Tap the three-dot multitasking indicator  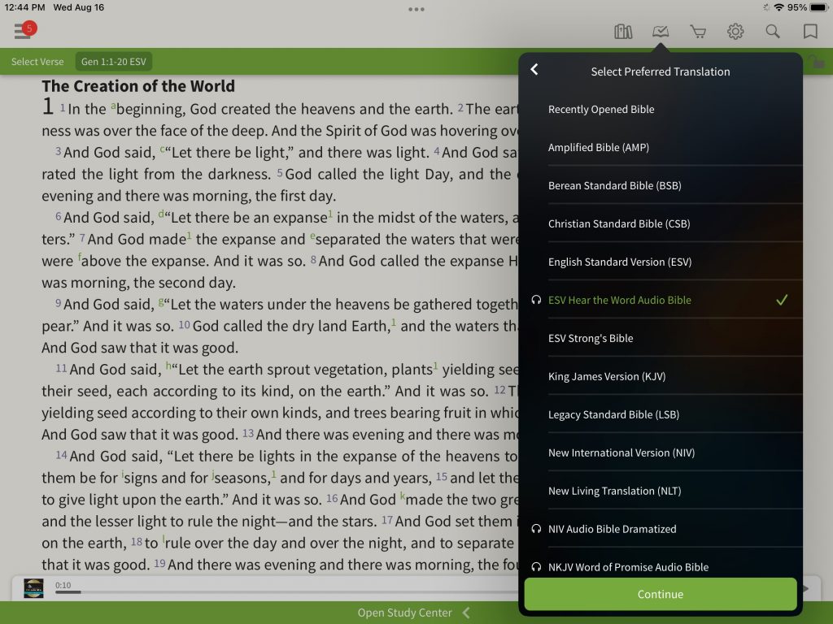click(416, 9)
